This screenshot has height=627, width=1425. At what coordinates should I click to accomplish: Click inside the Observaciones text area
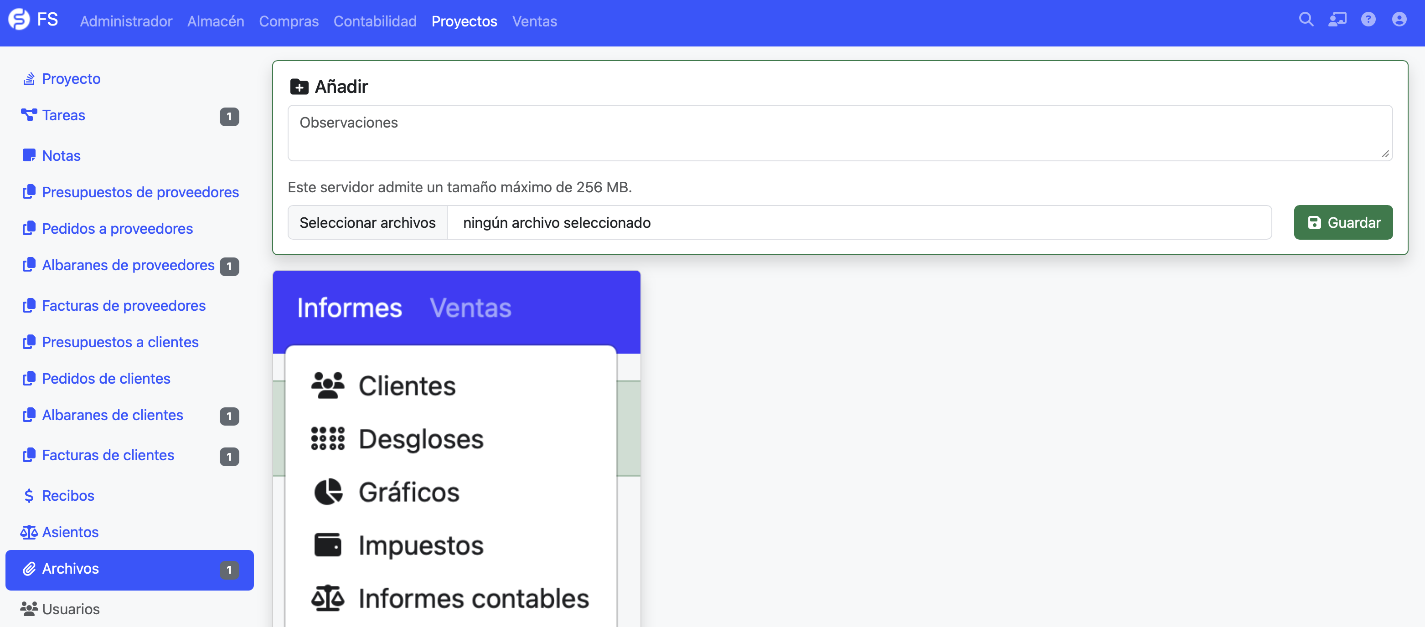click(839, 133)
